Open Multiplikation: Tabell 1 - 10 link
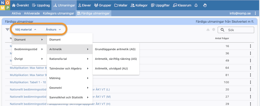The image size is (260, 106). pyautogui.click(x=28, y=82)
